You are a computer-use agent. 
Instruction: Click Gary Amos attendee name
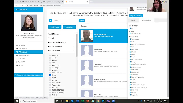pos(98,94)
